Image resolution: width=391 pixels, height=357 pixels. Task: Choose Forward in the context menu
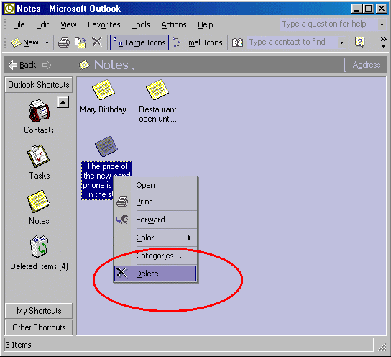[x=155, y=220]
